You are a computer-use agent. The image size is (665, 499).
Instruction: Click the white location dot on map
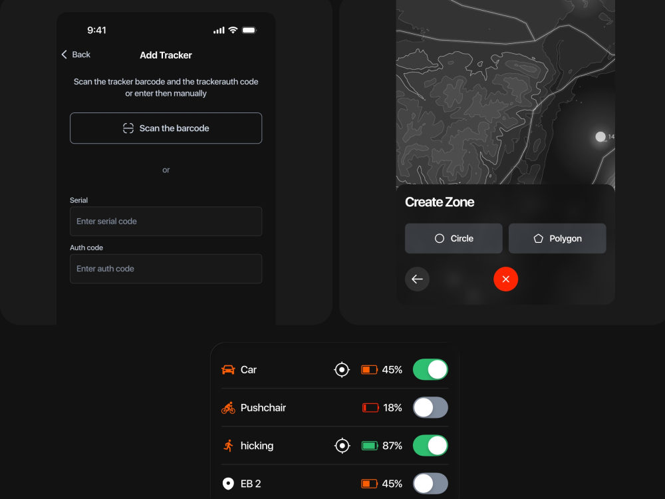point(600,136)
